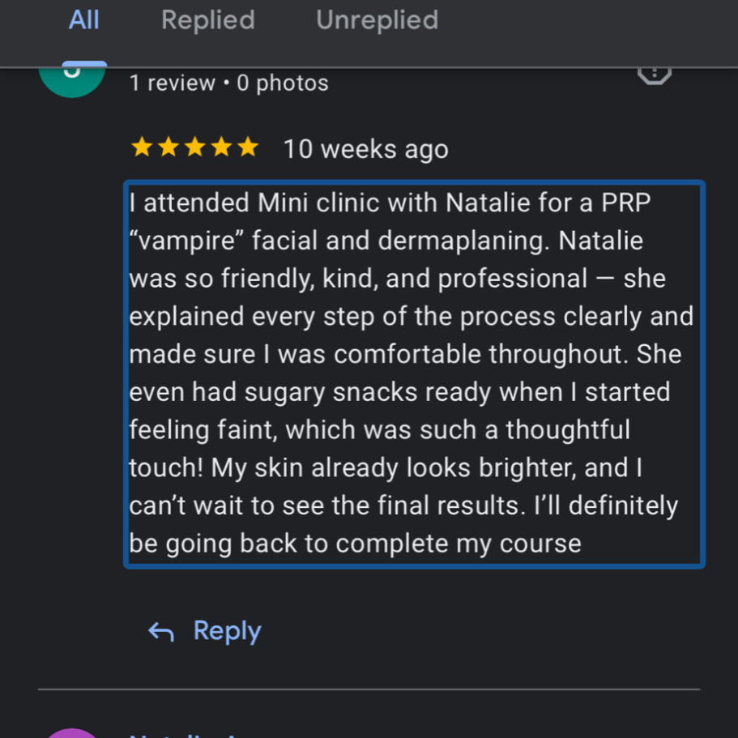Click the report review flag icon
Viewport: 738px width, 738px height.
pyautogui.click(x=654, y=73)
